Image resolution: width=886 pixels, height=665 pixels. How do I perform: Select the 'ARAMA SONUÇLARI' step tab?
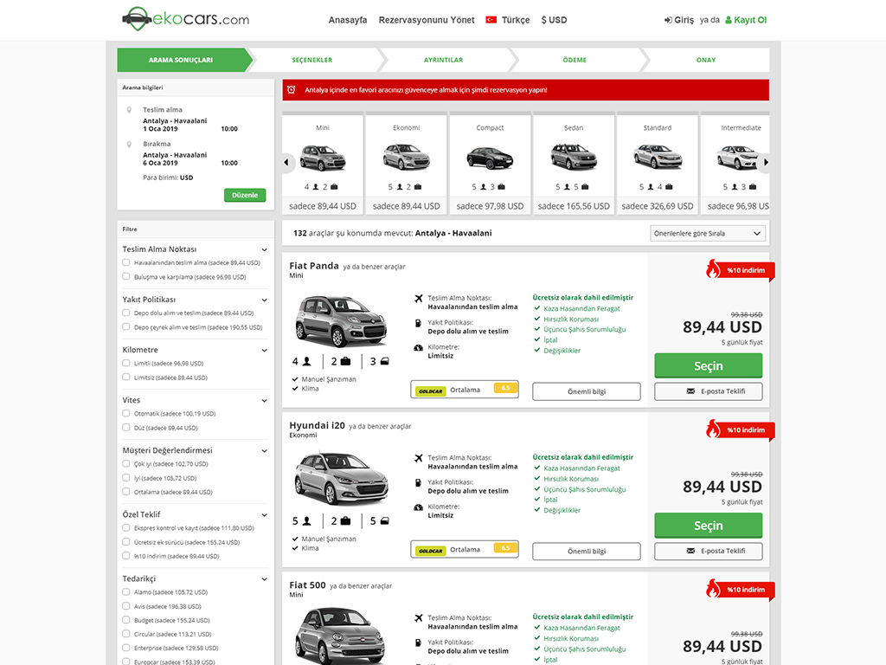point(182,60)
